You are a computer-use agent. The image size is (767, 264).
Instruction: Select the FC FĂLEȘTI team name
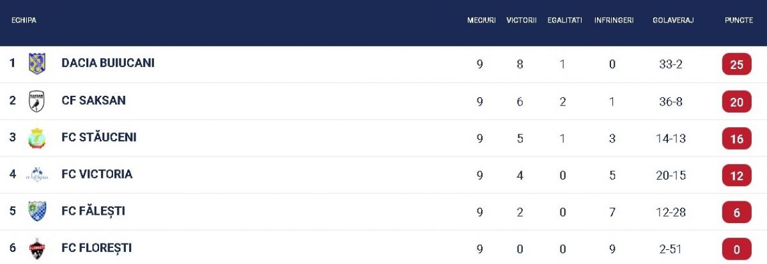click(x=93, y=211)
